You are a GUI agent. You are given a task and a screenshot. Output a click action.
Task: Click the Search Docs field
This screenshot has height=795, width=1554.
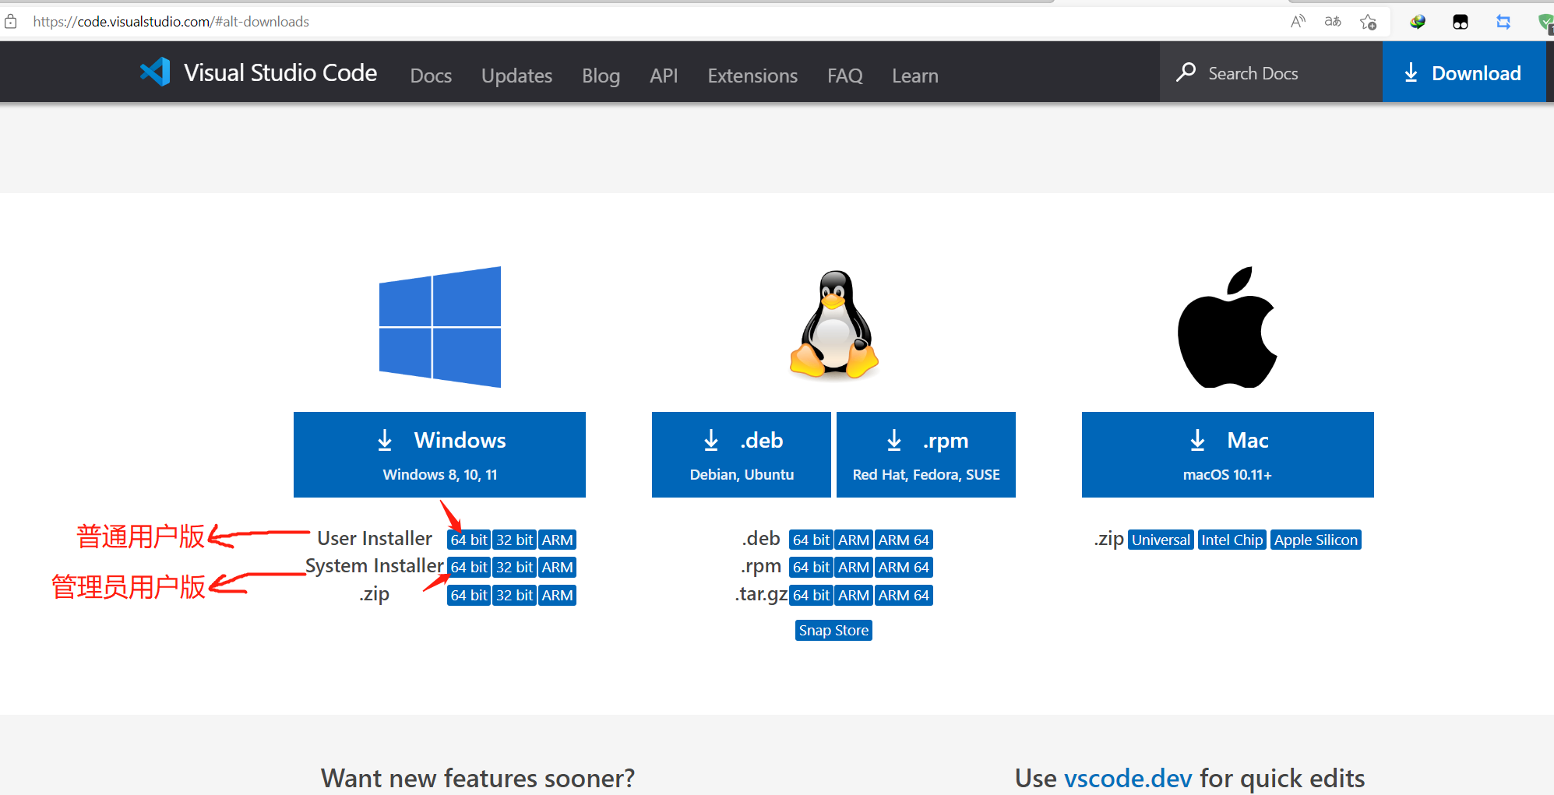click(x=1271, y=72)
